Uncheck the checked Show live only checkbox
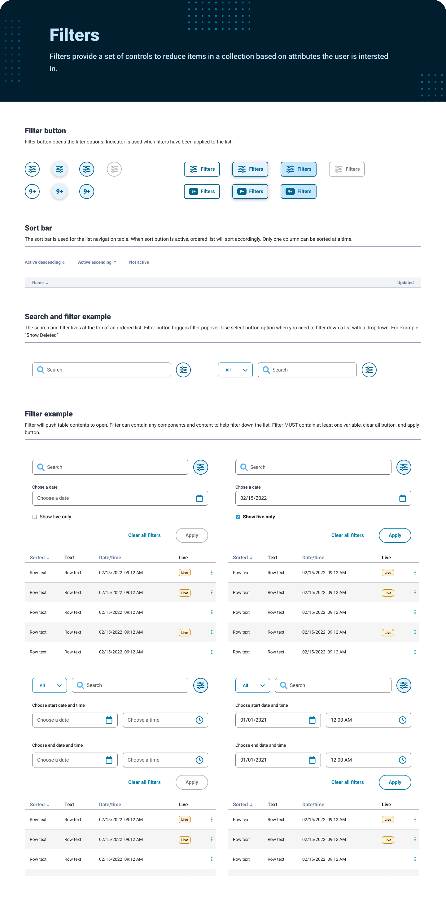Viewport: 446px width, 901px height. [x=238, y=517]
